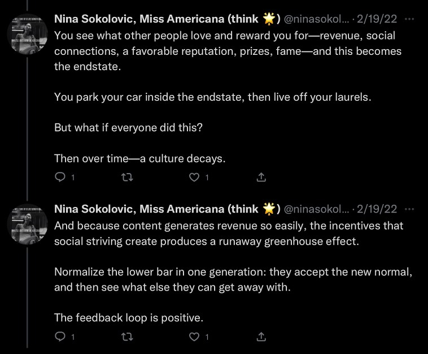The image size is (428, 354).
Task: Click the 2/19/22 timestamp on first tweet
Action: [377, 19]
